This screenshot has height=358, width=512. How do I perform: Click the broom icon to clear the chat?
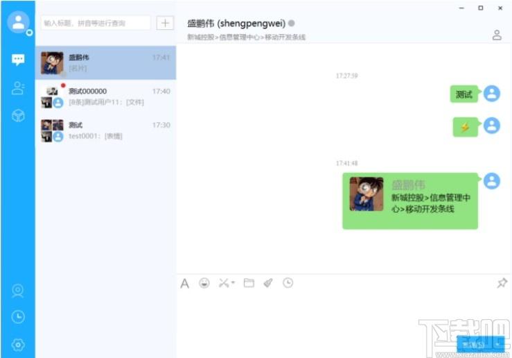(268, 283)
